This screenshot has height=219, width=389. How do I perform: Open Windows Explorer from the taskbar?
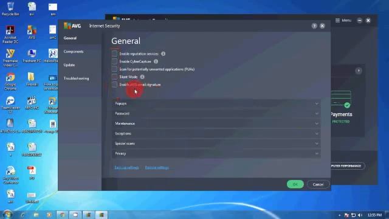click(x=36, y=215)
